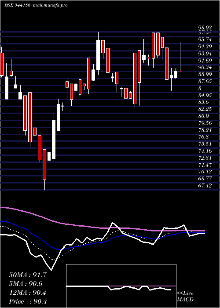This screenshot has height=308, width=220.
Task: Click the 5MA : 90.6 readout
Action: click(x=26, y=284)
